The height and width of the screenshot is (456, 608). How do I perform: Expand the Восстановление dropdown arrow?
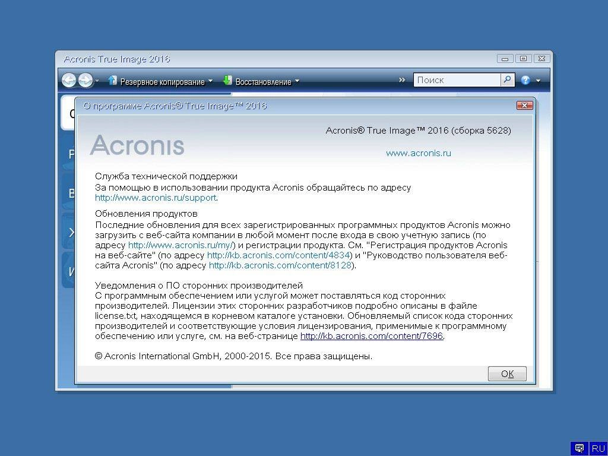297,81
